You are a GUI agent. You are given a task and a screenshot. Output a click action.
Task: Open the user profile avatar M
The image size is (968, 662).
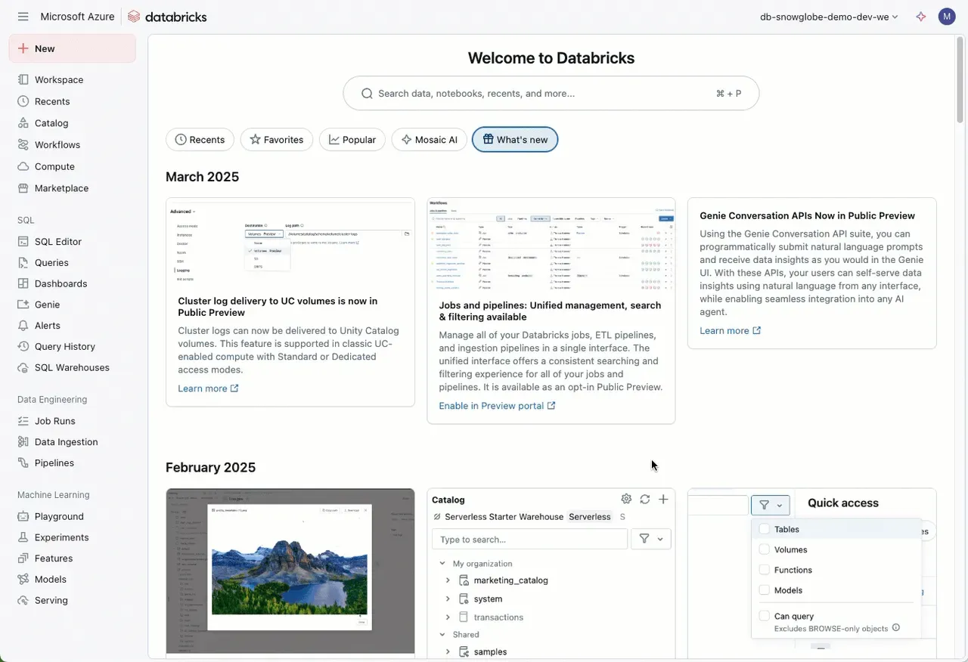pos(947,17)
